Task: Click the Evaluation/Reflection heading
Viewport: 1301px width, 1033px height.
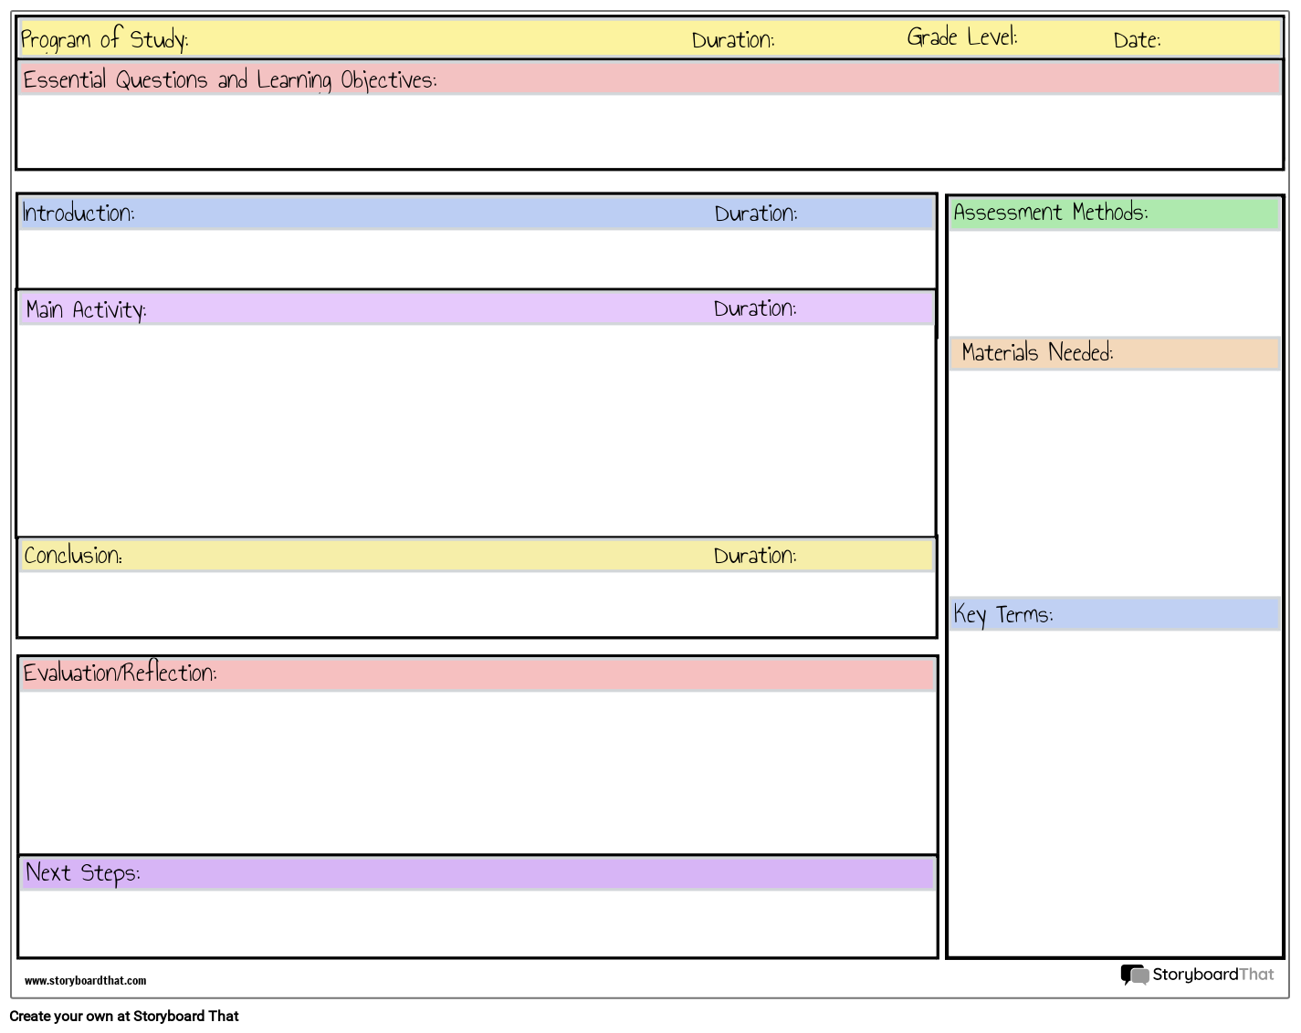Action: pos(120,673)
